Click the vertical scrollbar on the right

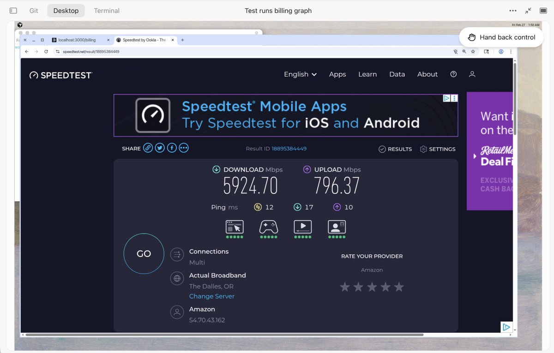pyautogui.click(x=515, y=99)
